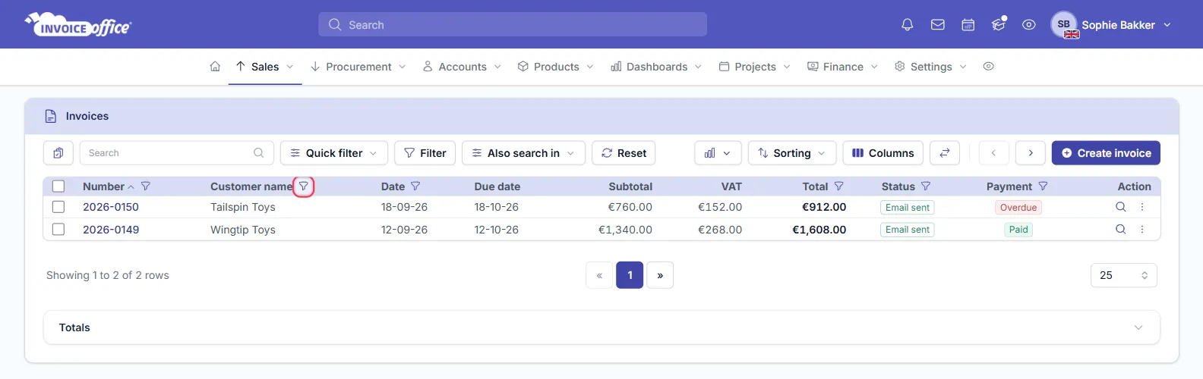This screenshot has width=1203, height=379.
Task: Focus the invoices table Search field
Action: (176, 153)
